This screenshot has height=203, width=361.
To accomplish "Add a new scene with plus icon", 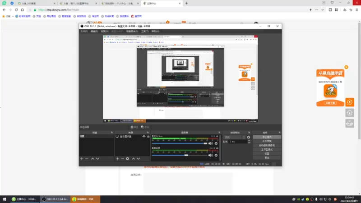I will tap(82, 159).
